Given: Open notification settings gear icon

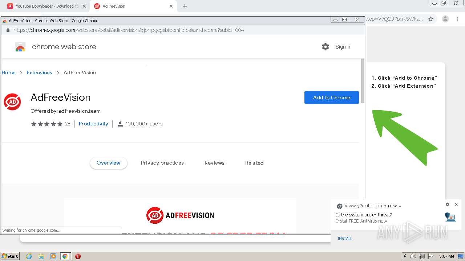Looking at the screenshot, I should click(x=448, y=204).
